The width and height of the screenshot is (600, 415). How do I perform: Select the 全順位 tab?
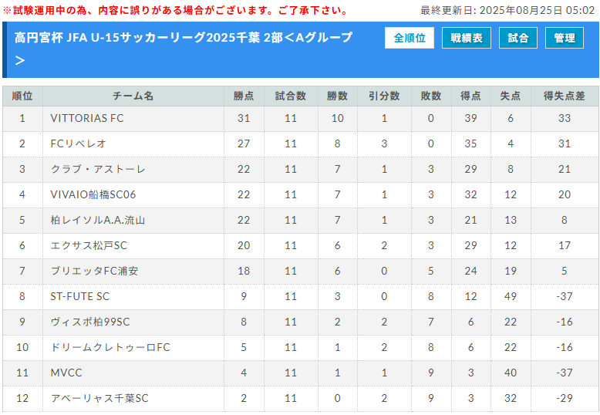click(410, 38)
